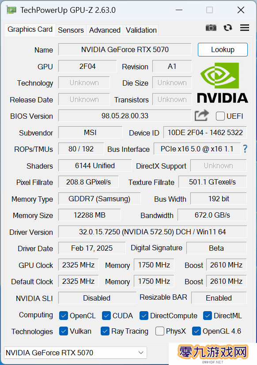Toggle the UEFI checkbox
The height and width of the screenshot is (365, 257).
pyautogui.click(x=220, y=116)
